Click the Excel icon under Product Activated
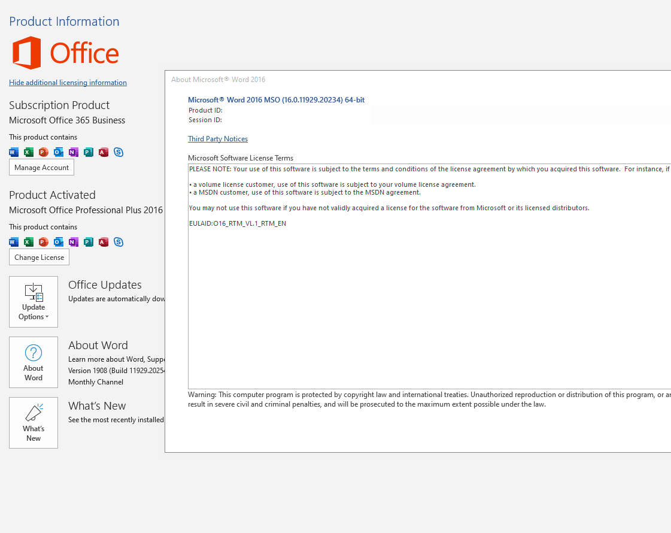 (x=29, y=242)
